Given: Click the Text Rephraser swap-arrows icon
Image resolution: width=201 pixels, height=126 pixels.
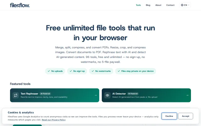Looking at the screenshot, I should click(16, 95).
